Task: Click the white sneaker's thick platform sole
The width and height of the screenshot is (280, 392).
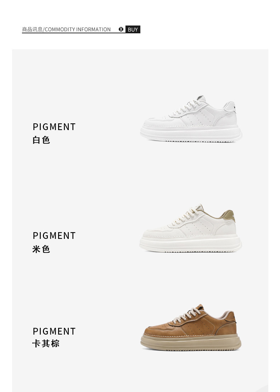Action: 191,133
